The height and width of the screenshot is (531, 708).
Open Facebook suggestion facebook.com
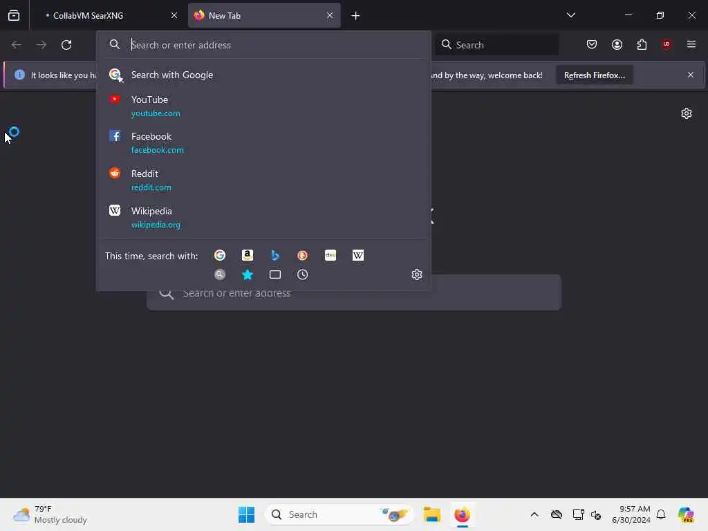click(x=263, y=143)
